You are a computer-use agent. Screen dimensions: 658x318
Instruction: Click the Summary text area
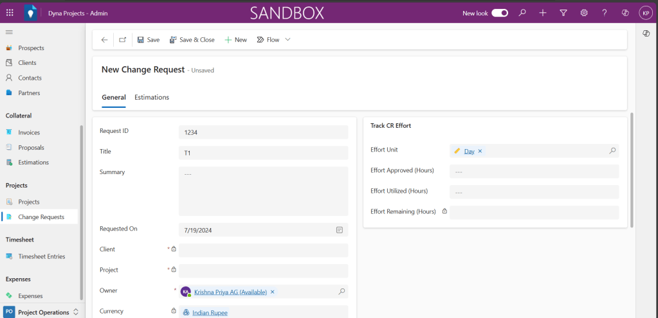(263, 191)
